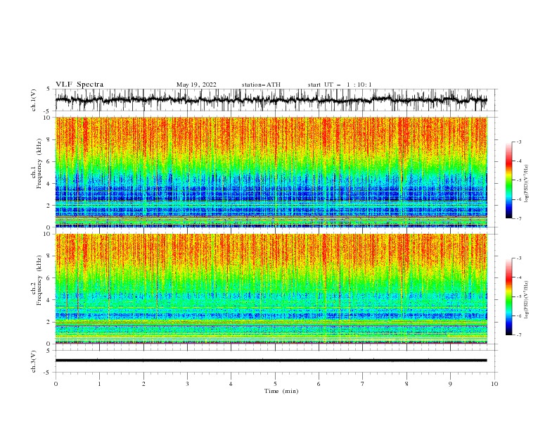Image resolution: width=557 pixels, height=431 pixels.
Task: Click the ch.2 spectrogram panel
Action: tap(271, 289)
